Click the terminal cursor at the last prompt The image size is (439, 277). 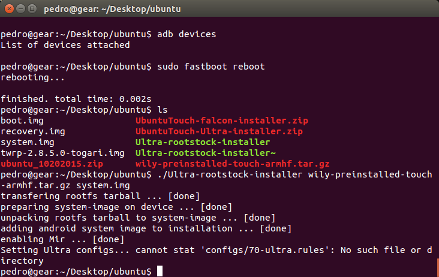pyautogui.click(x=160, y=272)
